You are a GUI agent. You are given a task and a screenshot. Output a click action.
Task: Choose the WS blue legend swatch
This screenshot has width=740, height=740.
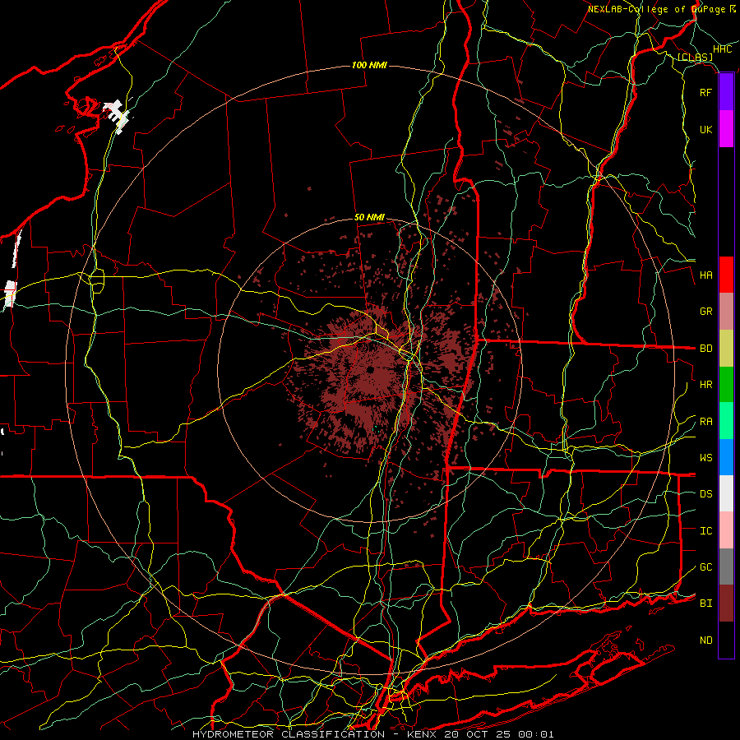click(726, 457)
